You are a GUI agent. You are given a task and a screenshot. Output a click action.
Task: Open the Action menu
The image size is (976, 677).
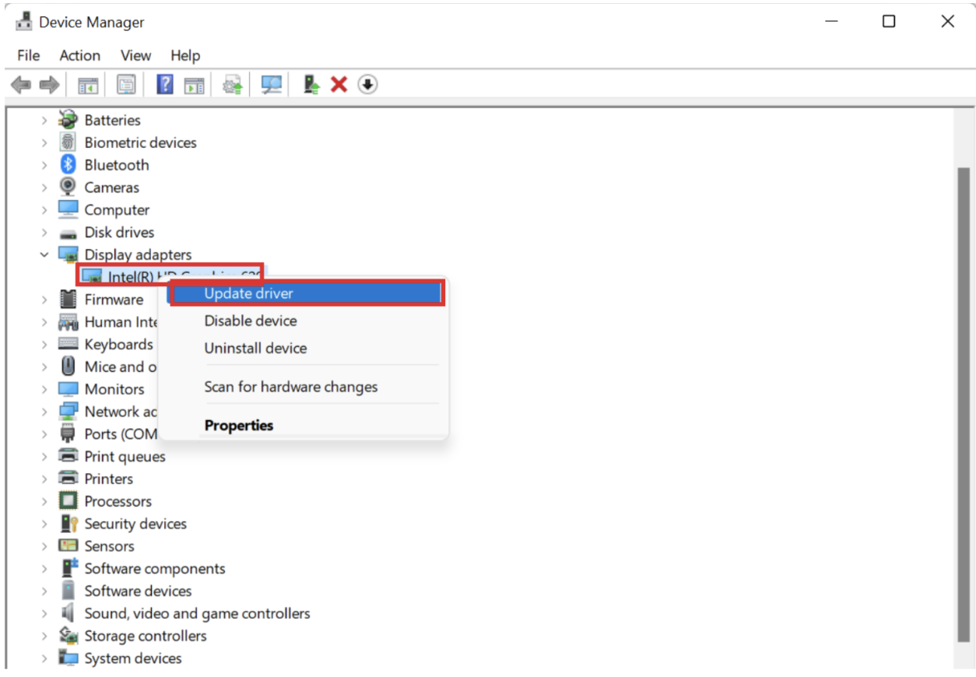click(x=79, y=55)
